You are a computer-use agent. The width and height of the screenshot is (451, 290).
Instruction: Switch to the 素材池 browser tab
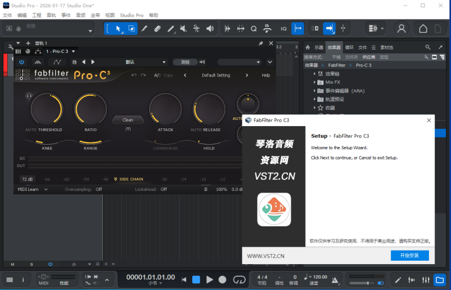click(387, 47)
